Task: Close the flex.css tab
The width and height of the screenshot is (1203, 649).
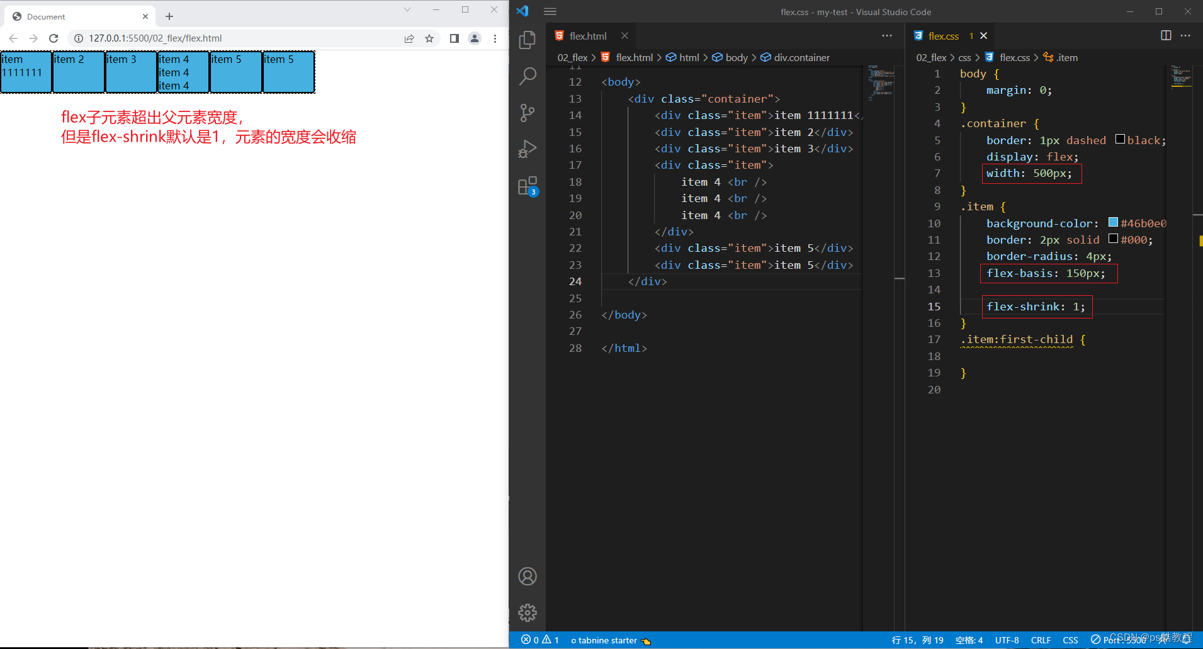Action: pos(984,36)
